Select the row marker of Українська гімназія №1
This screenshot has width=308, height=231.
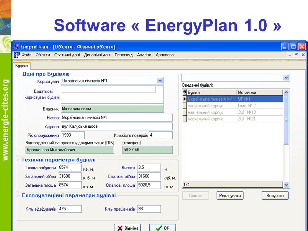[x=185, y=99]
